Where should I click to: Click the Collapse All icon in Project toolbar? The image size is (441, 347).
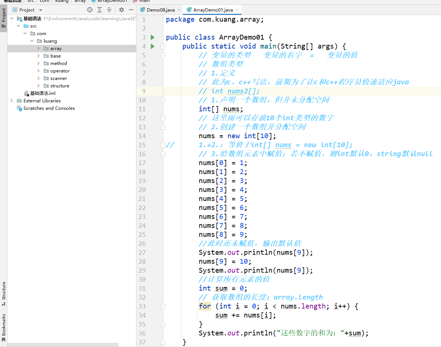click(x=109, y=10)
